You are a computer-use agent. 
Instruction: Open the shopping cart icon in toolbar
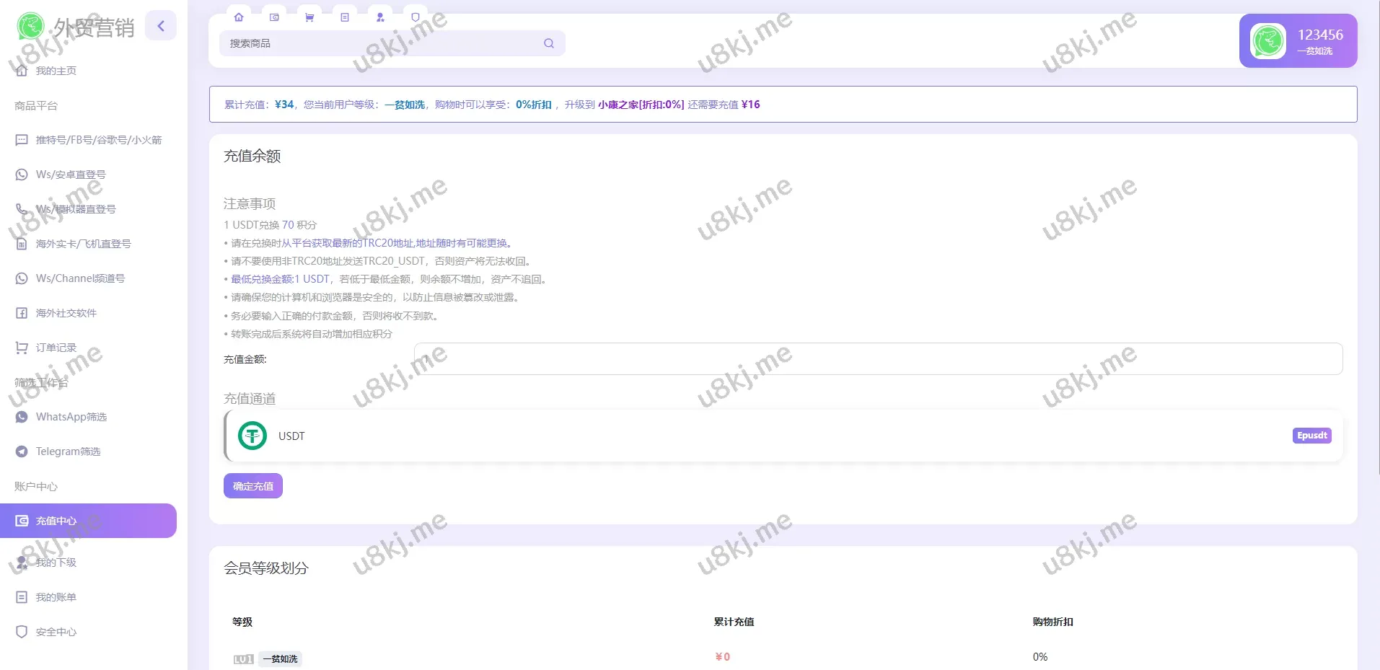tap(309, 17)
